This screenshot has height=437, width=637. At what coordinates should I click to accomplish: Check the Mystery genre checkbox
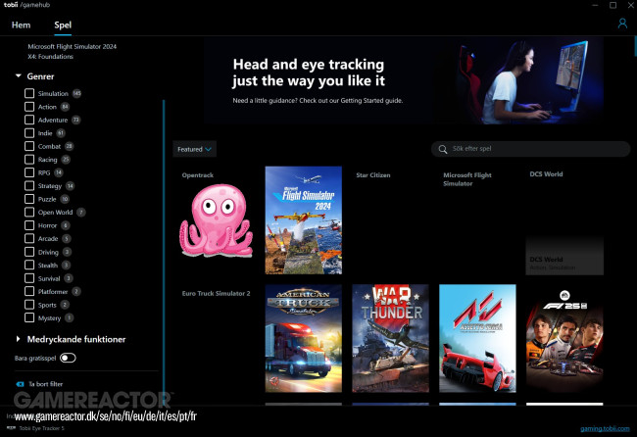(29, 317)
